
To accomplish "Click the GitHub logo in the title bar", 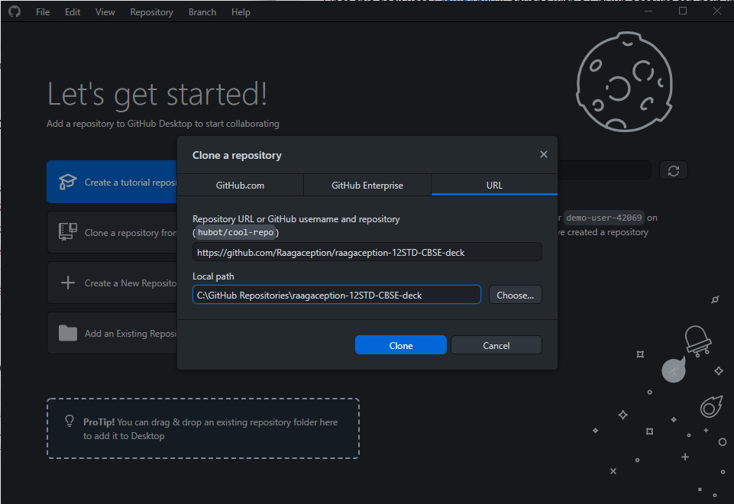I will 15,11.
